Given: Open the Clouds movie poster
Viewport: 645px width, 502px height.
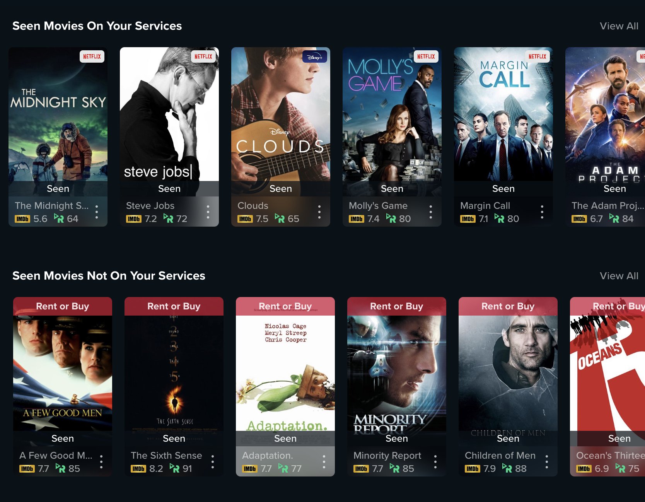Looking at the screenshot, I should click(281, 114).
